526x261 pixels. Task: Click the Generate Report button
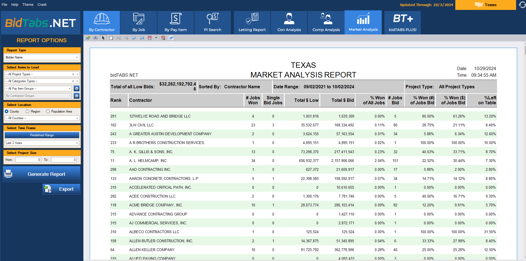42,174
